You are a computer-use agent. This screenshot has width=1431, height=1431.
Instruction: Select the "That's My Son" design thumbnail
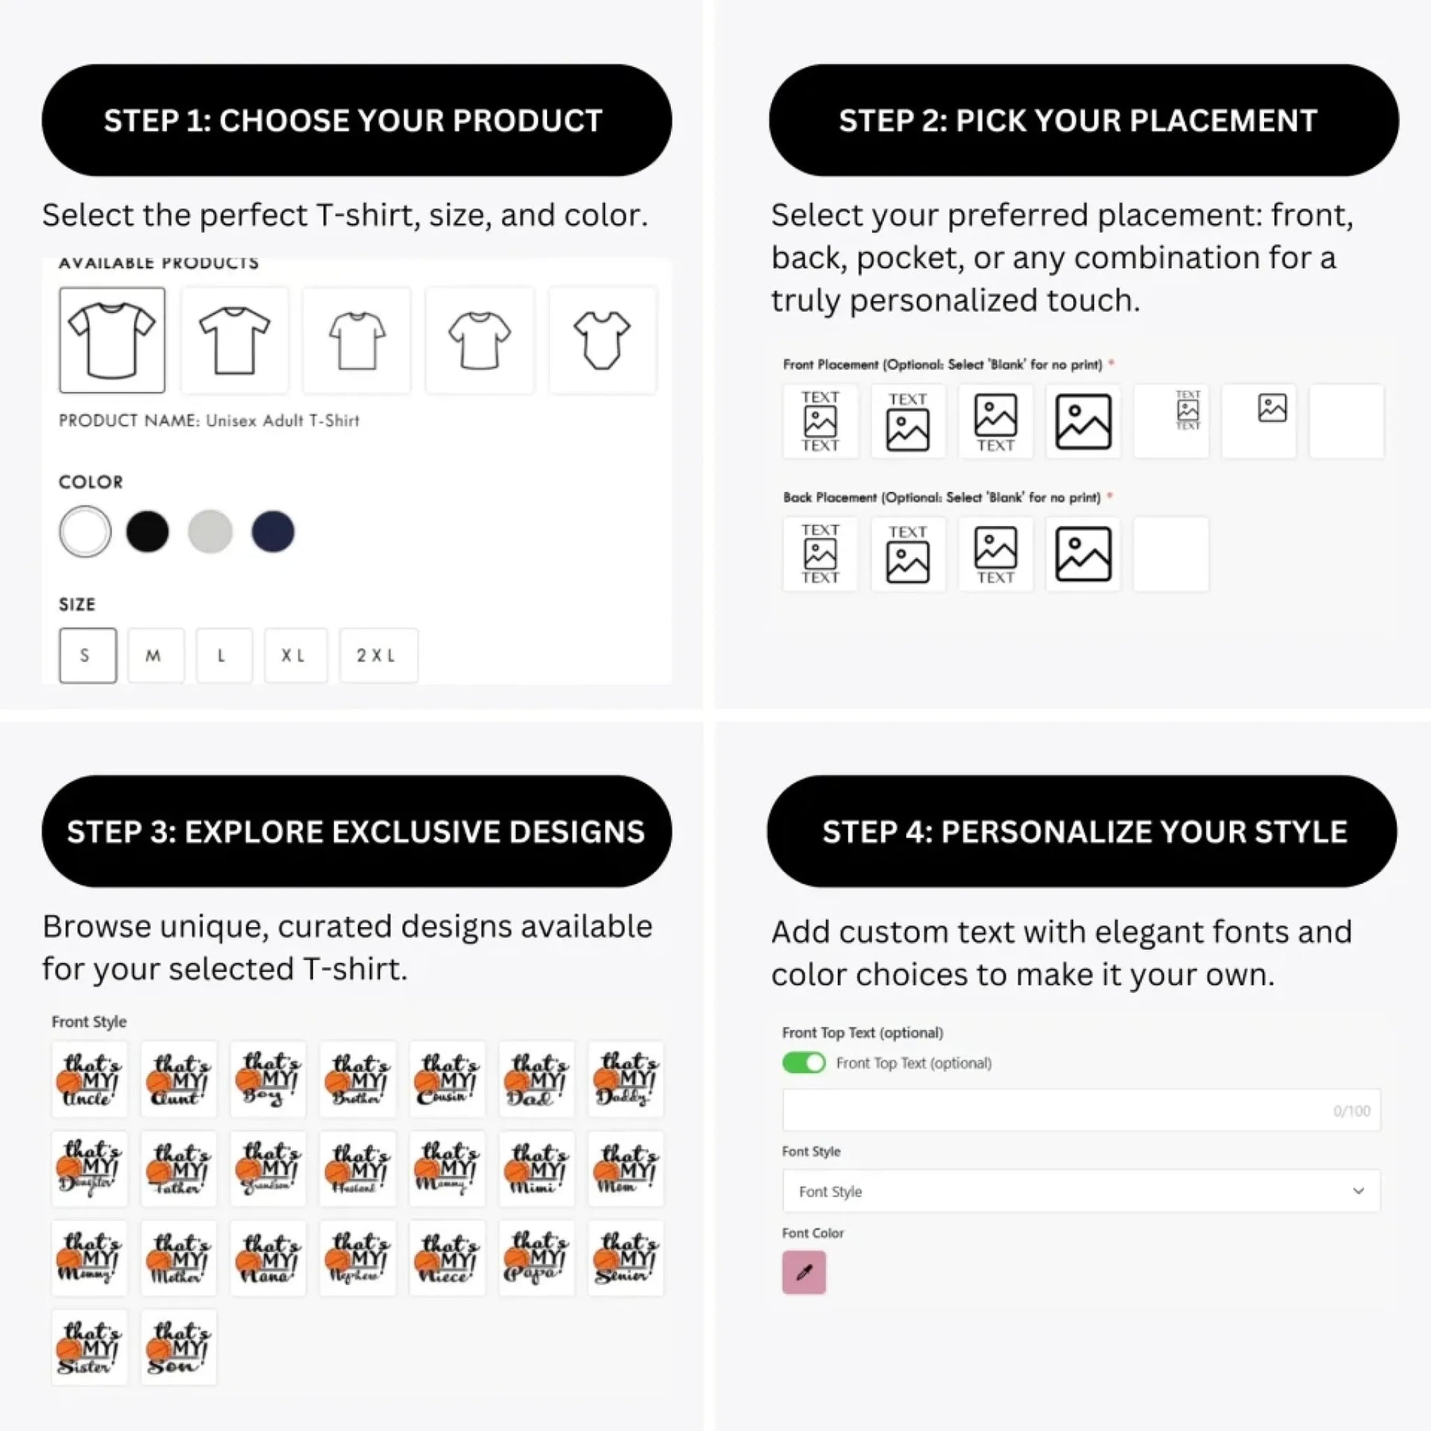click(179, 1348)
